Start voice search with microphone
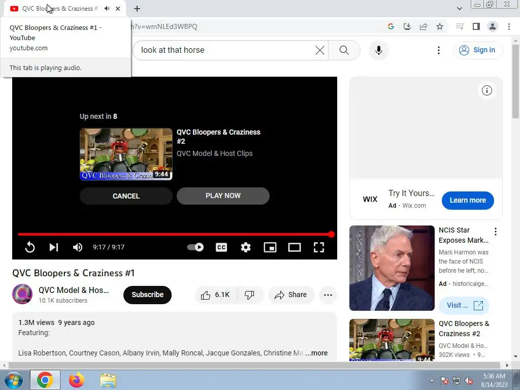 379,50
